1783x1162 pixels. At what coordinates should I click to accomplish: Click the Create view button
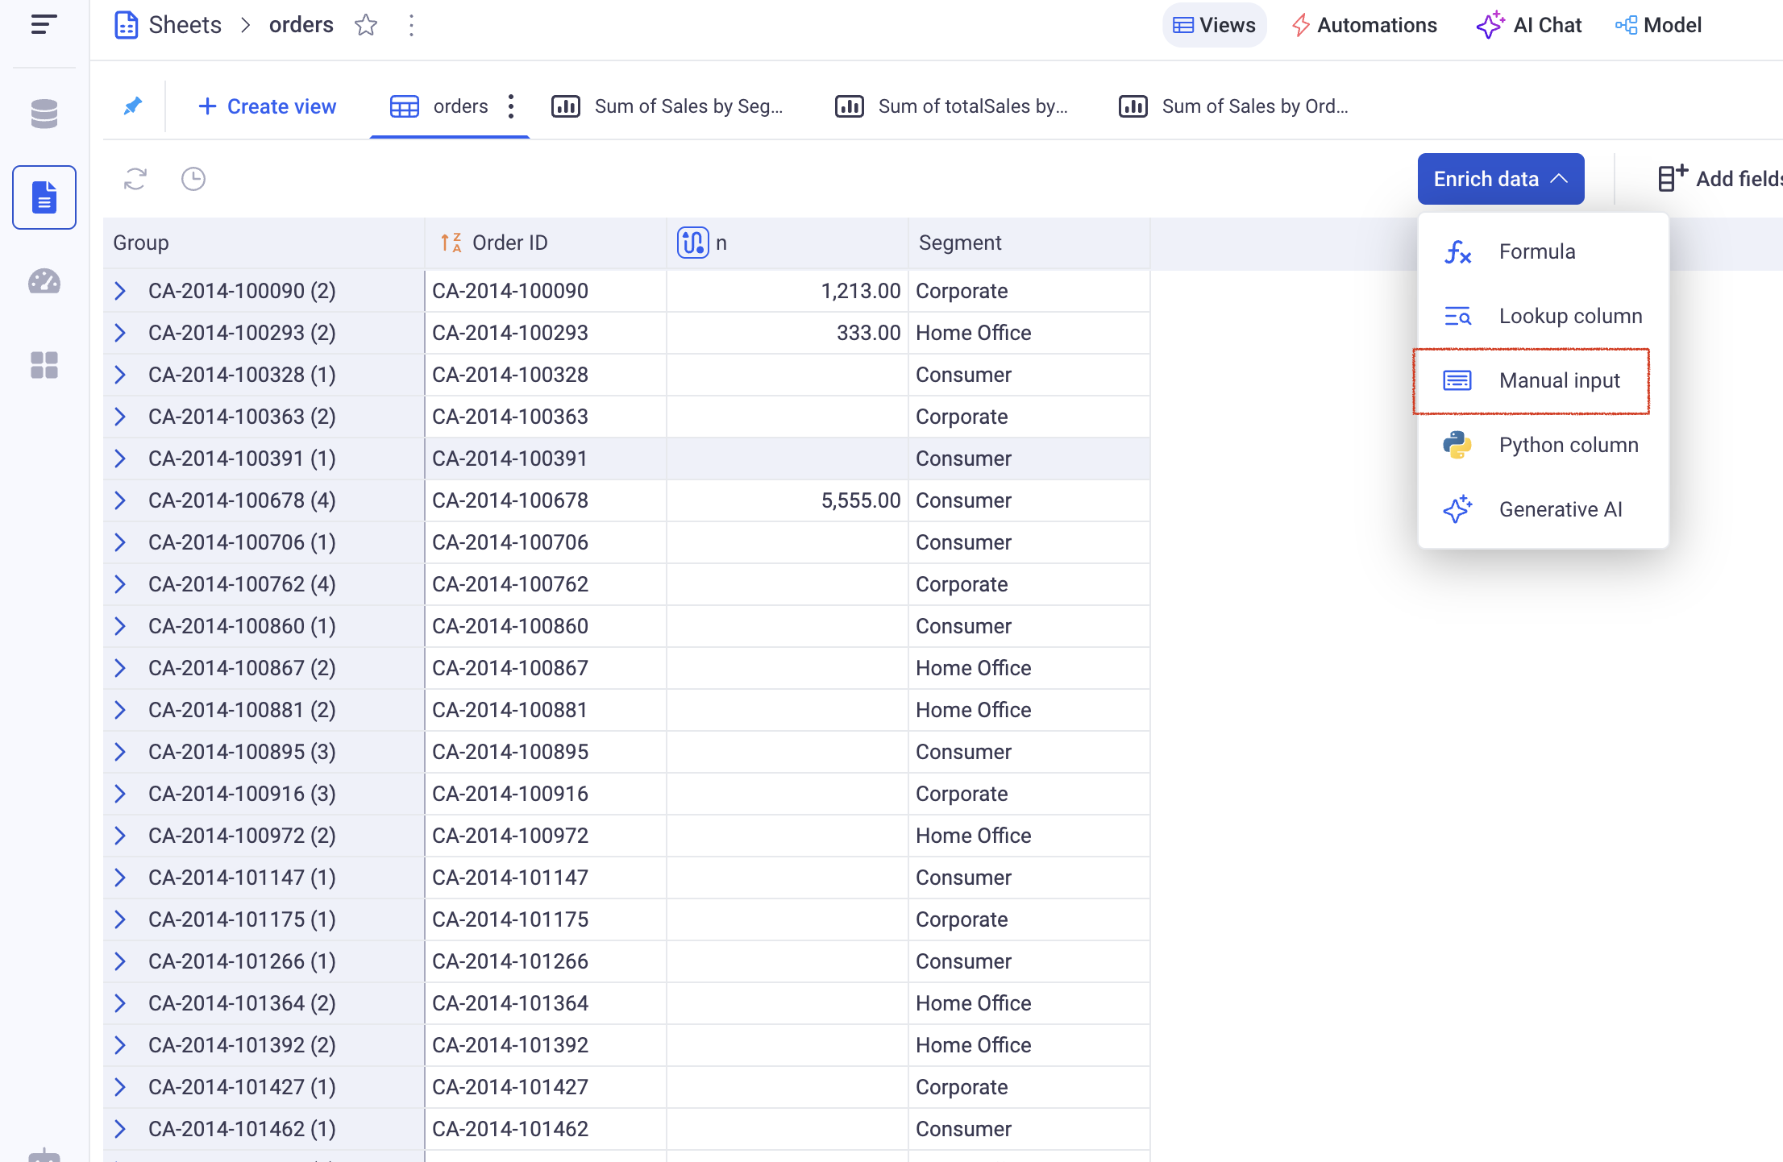coord(267,106)
